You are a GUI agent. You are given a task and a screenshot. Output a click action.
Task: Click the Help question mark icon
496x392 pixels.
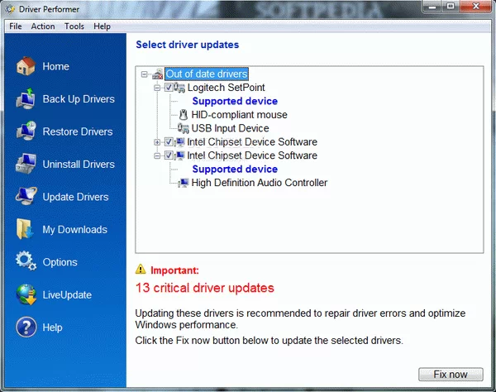(x=26, y=327)
